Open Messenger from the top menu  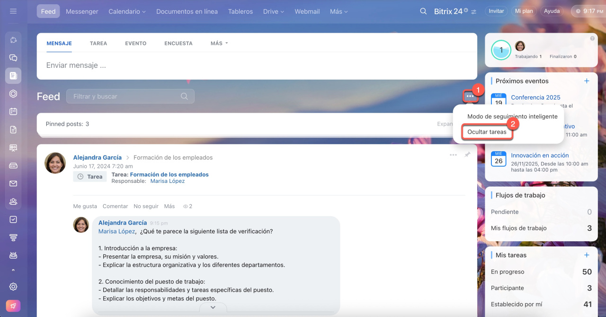[x=82, y=11]
